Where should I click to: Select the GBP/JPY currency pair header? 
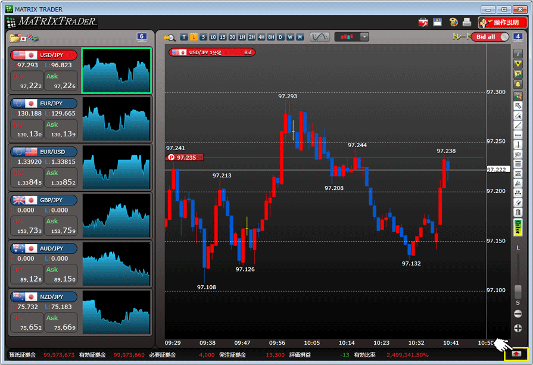pyautogui.click(x=43, y=200)
